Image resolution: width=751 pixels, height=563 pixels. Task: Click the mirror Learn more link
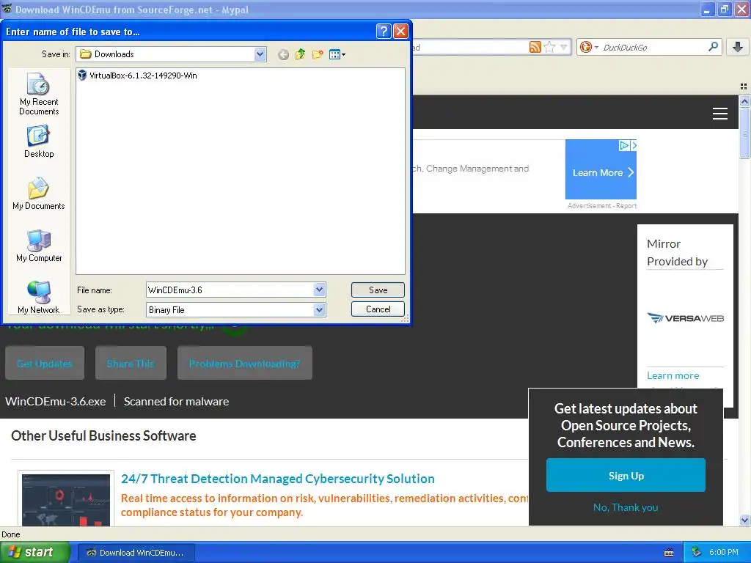673,376
